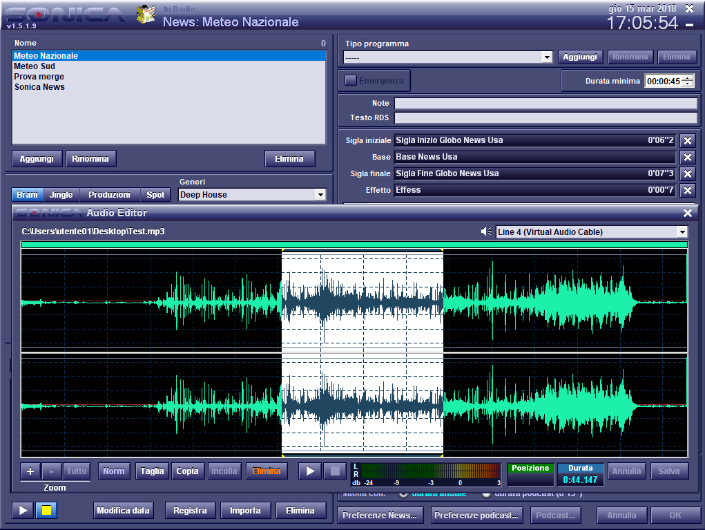Open the Generi Deep House dropdown
Screen dimensions: 705x530
[320, 195]
